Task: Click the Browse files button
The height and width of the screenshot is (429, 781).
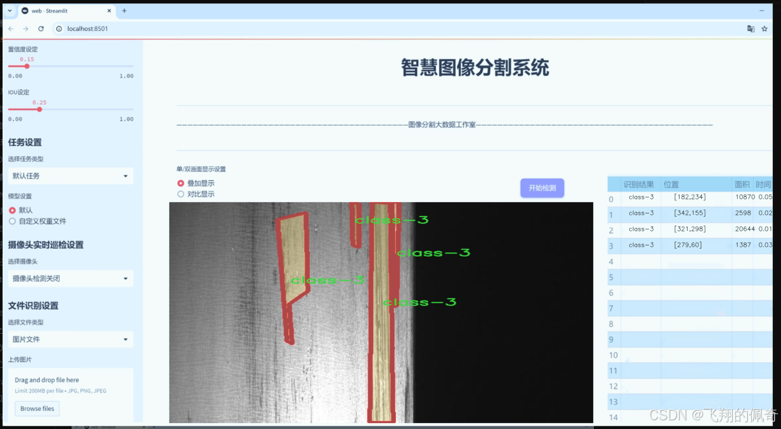Action: (x=37, y=408)
